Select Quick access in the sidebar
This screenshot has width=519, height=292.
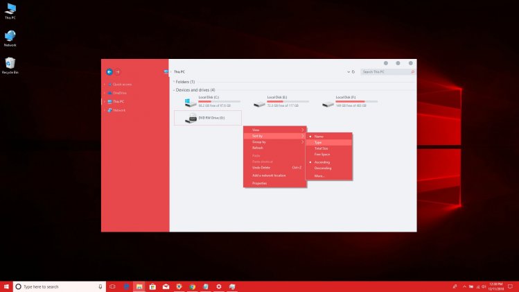[122, 84]
